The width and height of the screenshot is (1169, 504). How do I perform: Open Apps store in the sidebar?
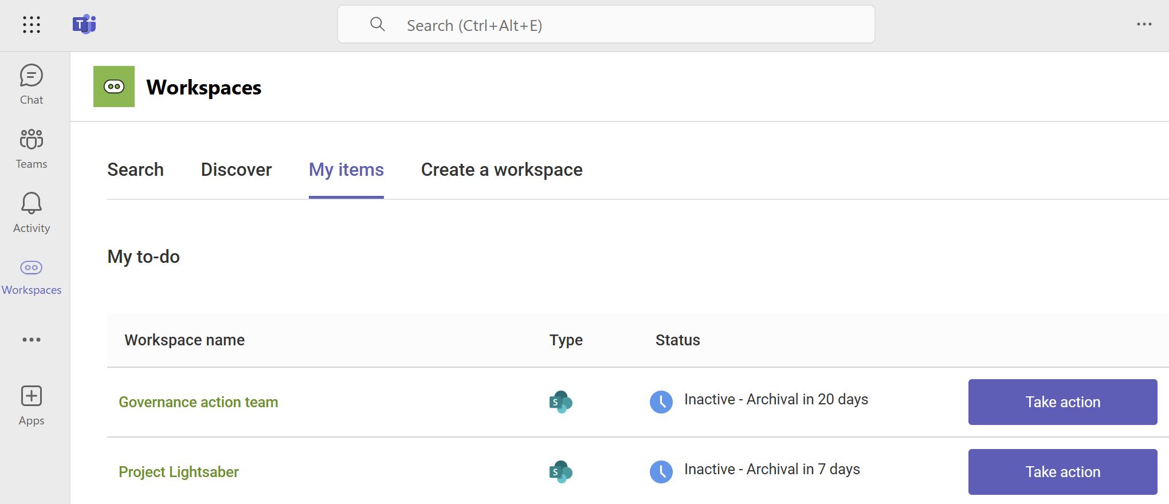32,405
